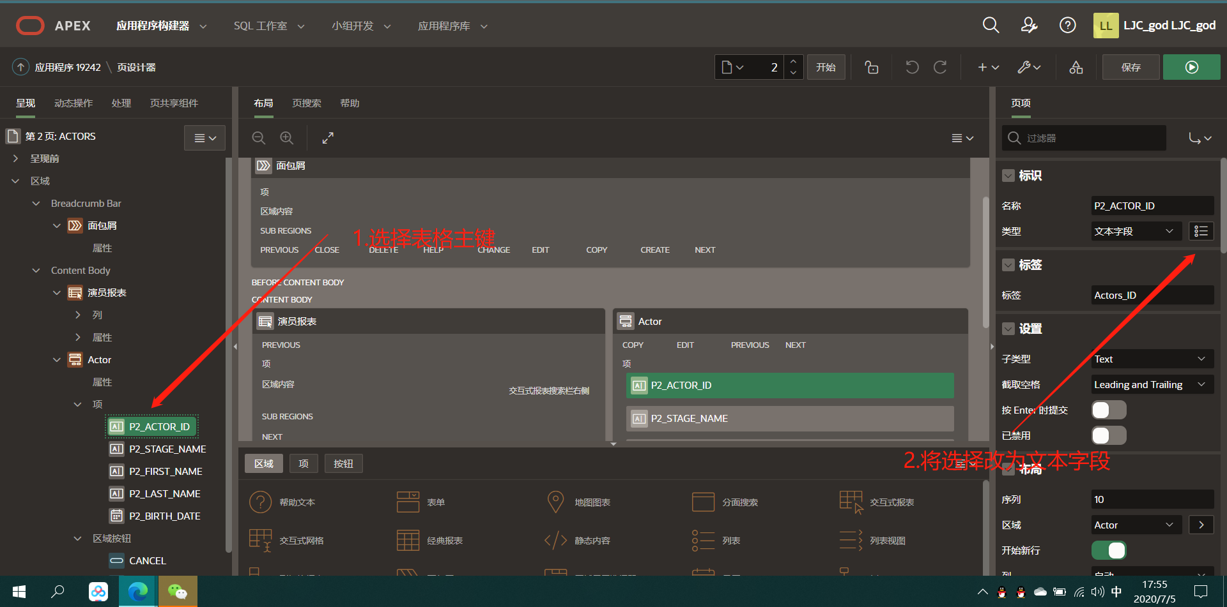Open the Create (+) menu in toolbar
This screenshot has height=607, width=1227.
click(988, 67)
